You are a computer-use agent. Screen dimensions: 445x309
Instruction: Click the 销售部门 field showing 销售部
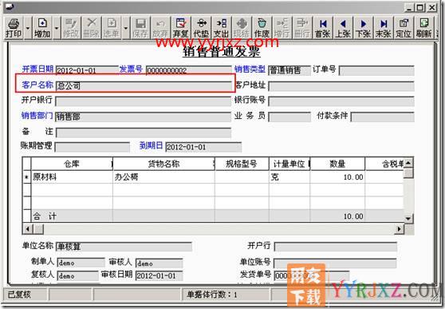coord(143,117)
